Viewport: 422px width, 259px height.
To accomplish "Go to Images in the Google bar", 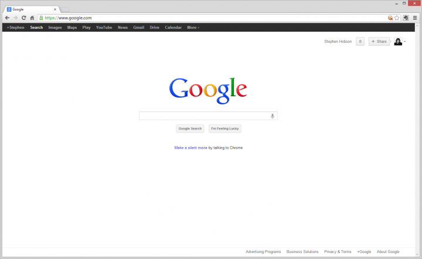I will (x=55, y=28).
